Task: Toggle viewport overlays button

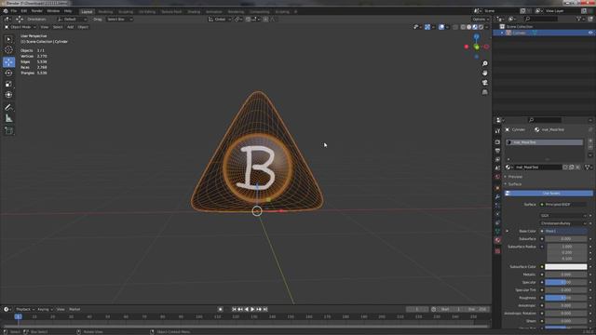Action: pos(441,27)
